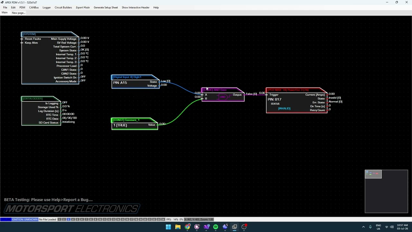Open the CANBus menu
The image size is (412, 232).
pos(34,7)
